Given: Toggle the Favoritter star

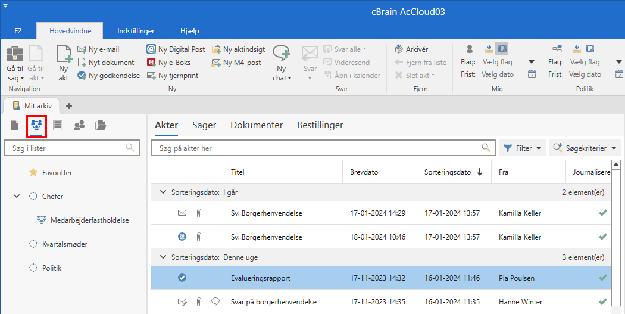Looking at the screenshot, I should tap(33, 173).
